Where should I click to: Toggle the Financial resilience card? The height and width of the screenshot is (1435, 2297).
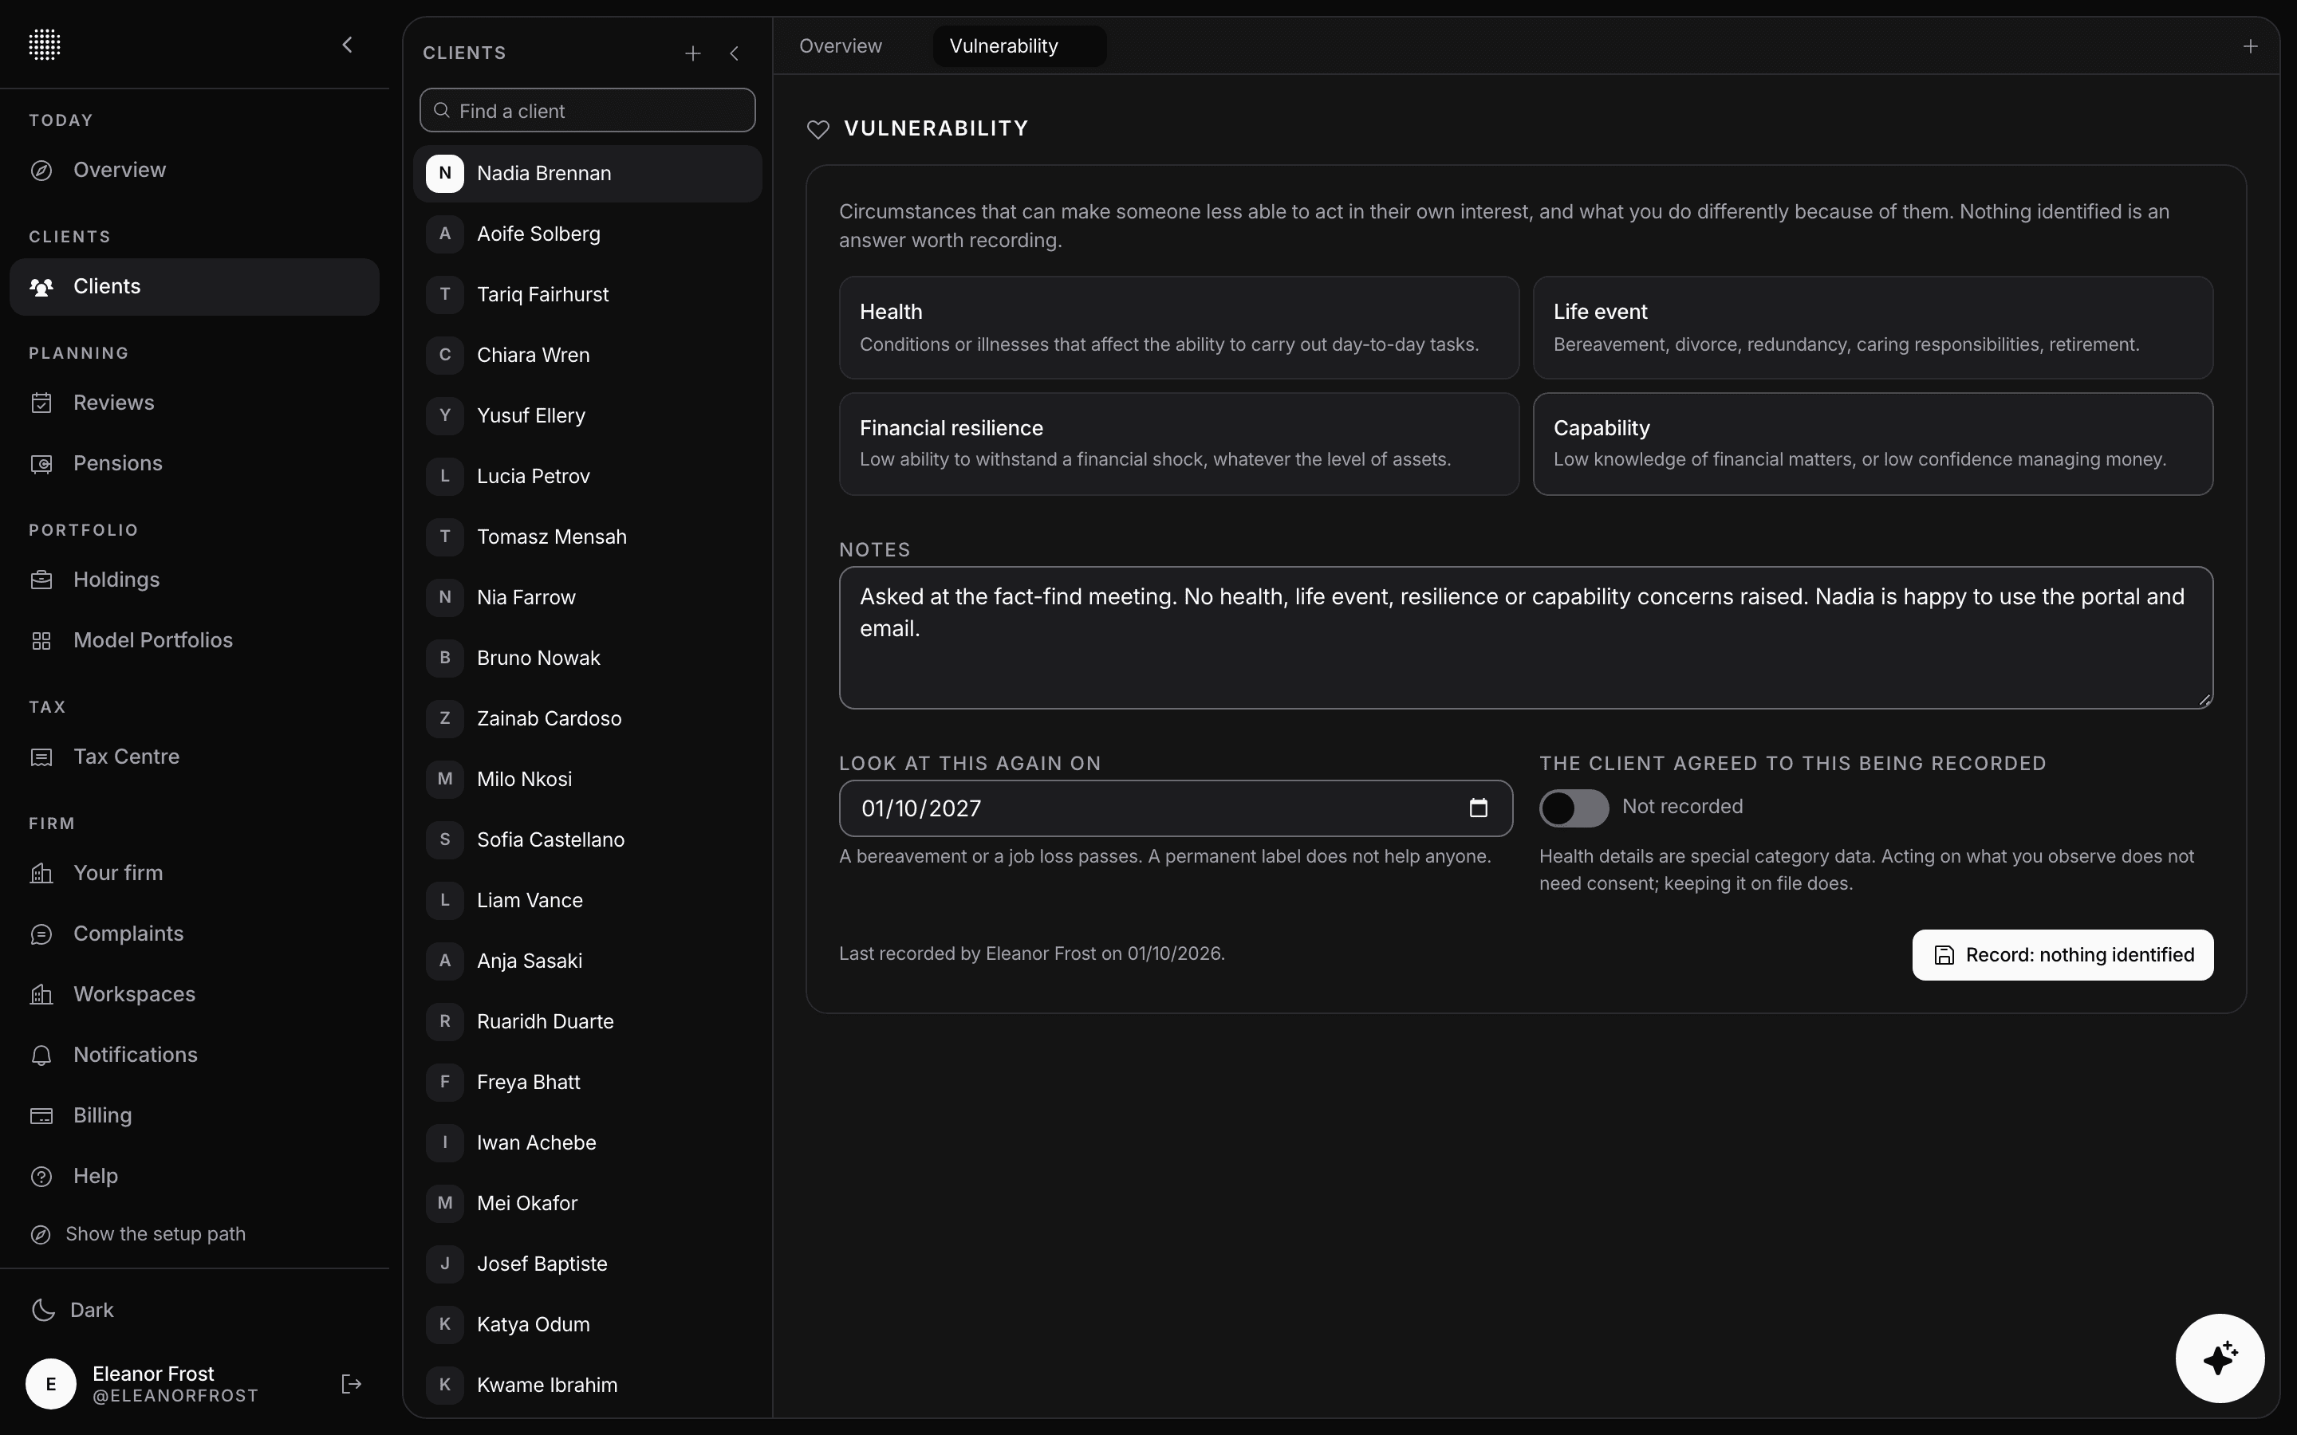click(1179, 444)
